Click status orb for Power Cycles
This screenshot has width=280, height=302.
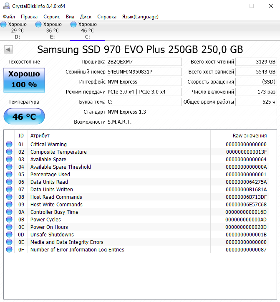pos(9,219)
